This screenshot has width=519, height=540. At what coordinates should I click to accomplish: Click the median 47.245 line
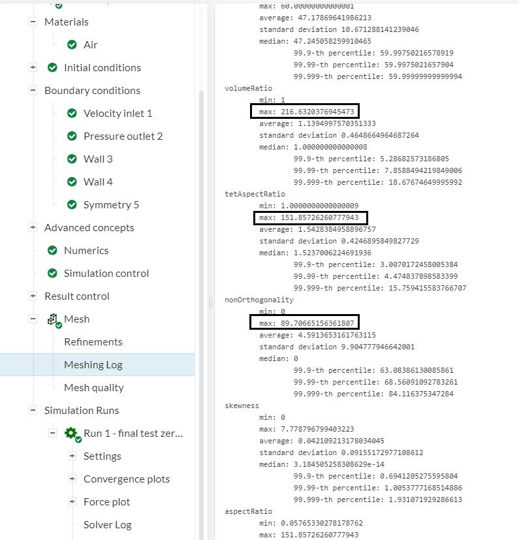pyautogui.click(x=315, y=41)
